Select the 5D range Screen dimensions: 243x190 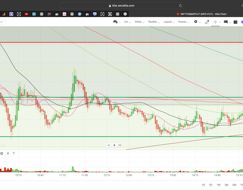[211, 185]
